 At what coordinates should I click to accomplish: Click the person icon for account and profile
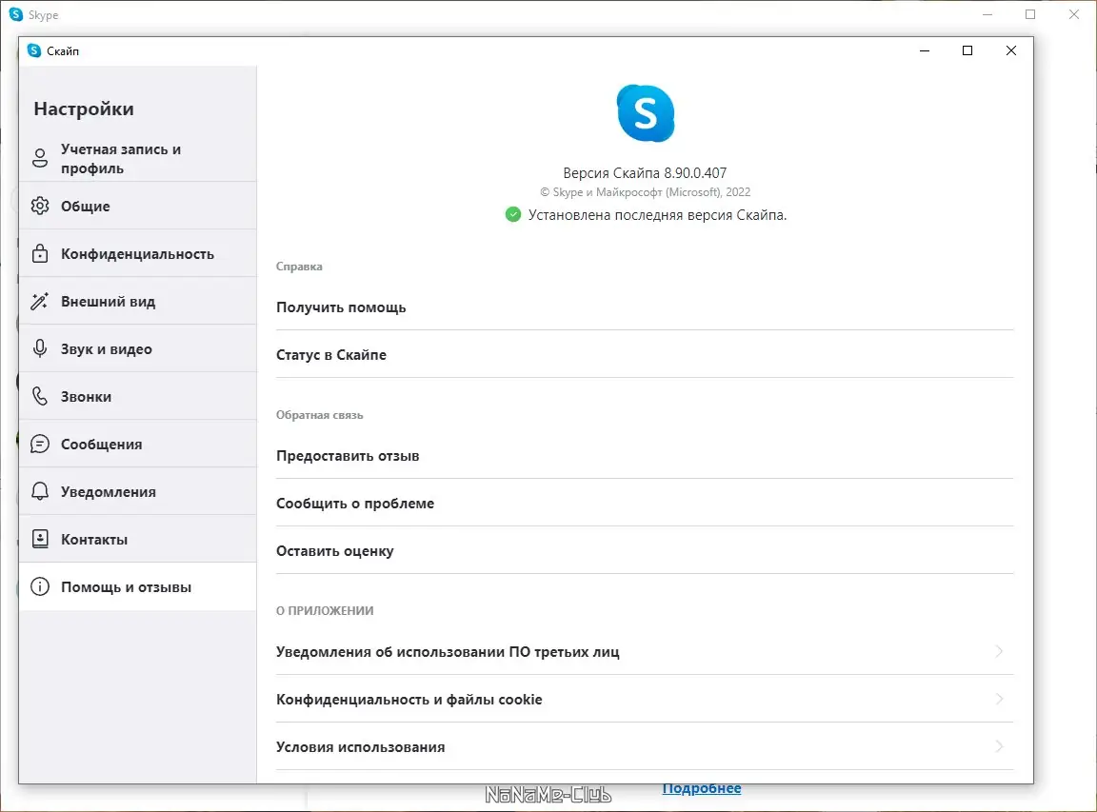(40, 158)
